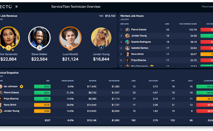This screenshot has width=213, height=131.
Task: Click Isabella Santos's name
Action: [140, 48]
